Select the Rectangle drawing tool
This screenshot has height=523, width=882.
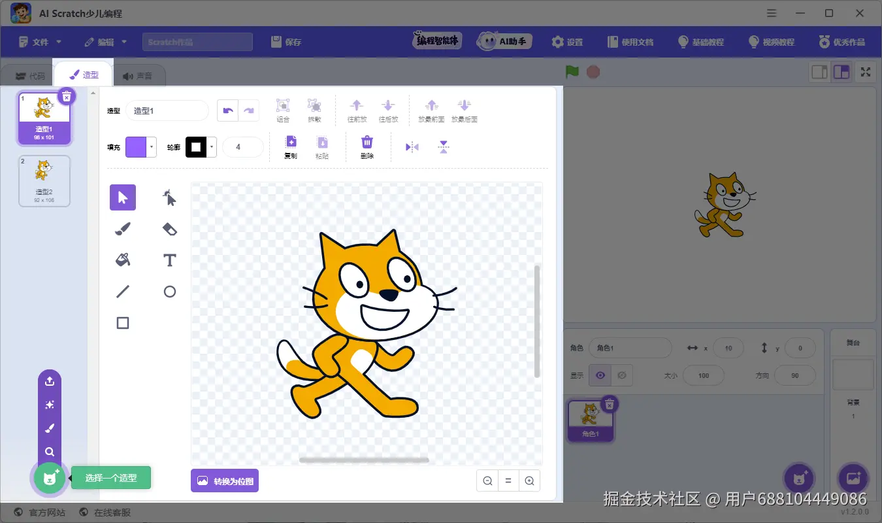tap(123, 322)
